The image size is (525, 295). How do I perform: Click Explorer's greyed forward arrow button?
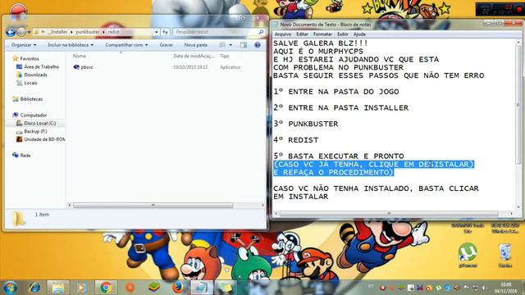[x=21, y=32]
